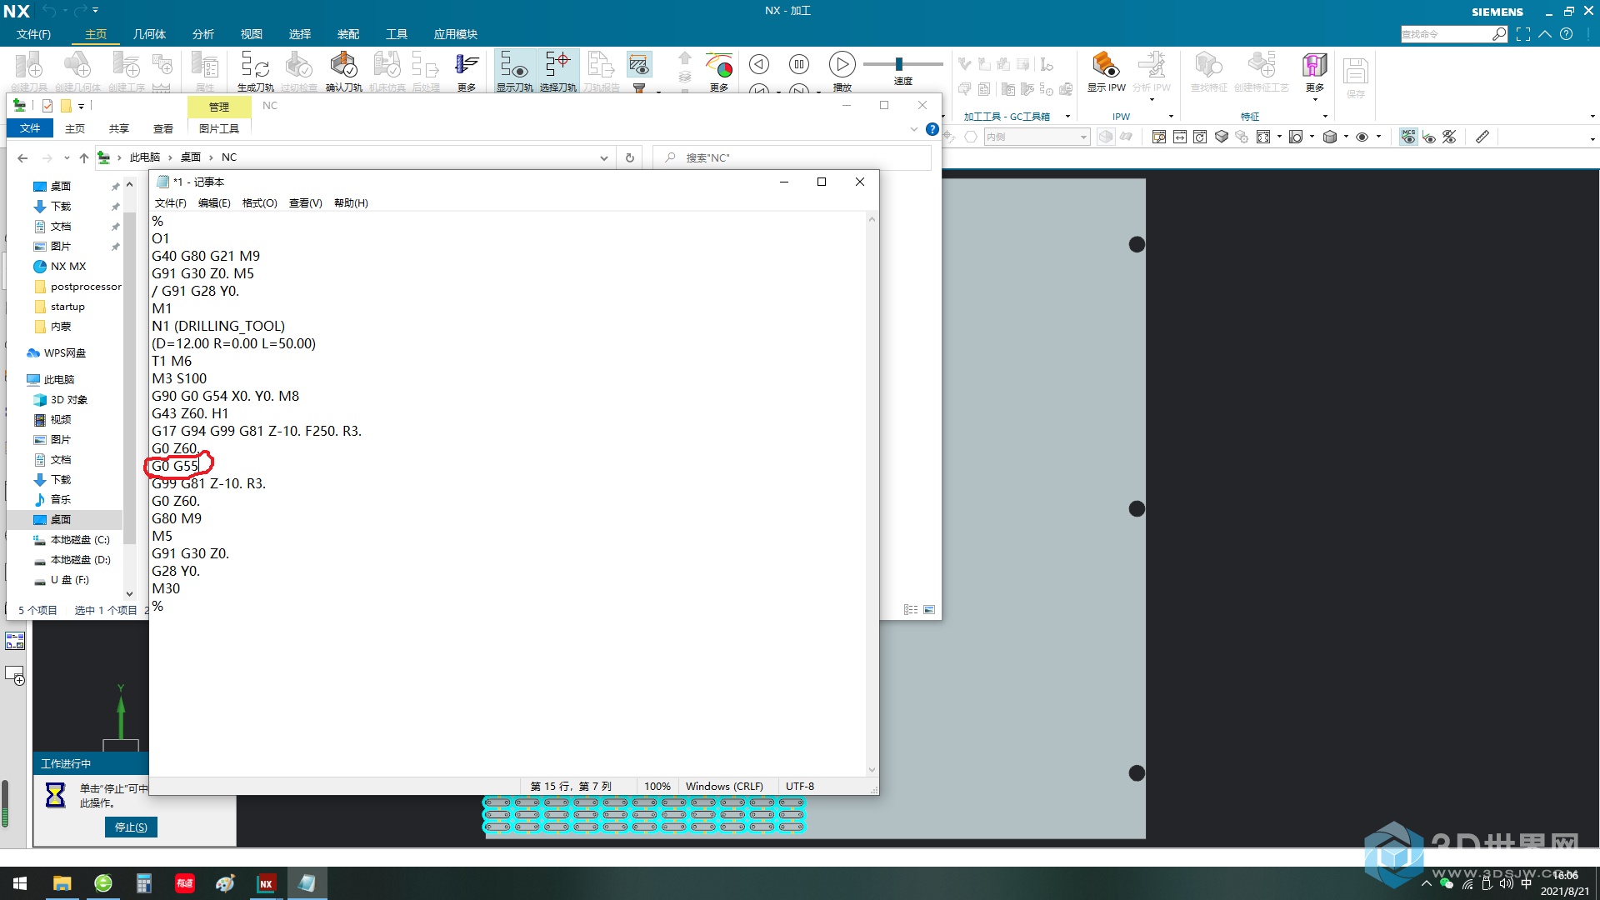Click the step-backward playback icon in NX
Screen dimensions: 1600x900
(x=758, y=64)
